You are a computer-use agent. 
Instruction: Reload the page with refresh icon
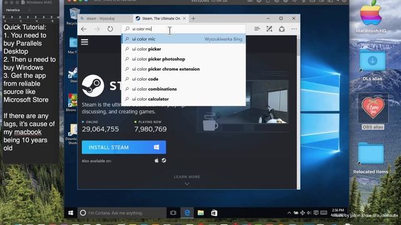[110, 29]
